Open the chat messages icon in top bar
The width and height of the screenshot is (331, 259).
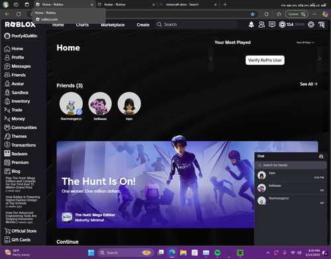tap(272, 25)
